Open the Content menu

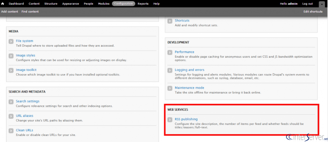tap(34, 4)
